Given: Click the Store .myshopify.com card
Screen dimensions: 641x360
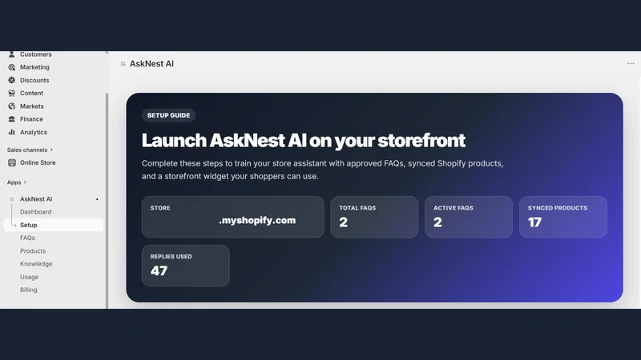Looking at the screenshot, I should coord(233,217).
